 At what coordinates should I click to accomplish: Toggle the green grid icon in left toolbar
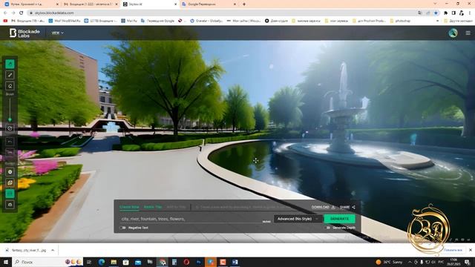click(10, 194)
